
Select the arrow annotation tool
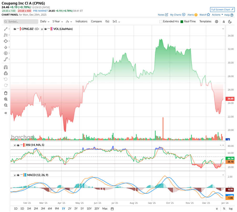coord(6,47)
